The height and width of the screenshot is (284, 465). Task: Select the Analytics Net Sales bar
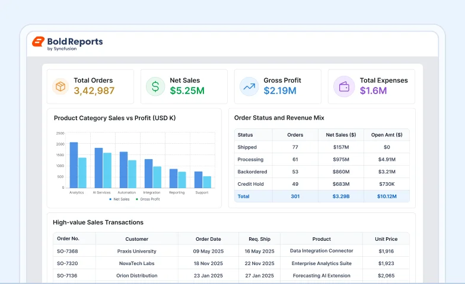[74, 165]
